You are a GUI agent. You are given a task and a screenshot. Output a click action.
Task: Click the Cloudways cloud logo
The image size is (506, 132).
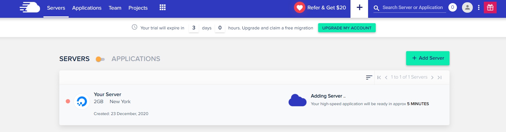(30, 7)
